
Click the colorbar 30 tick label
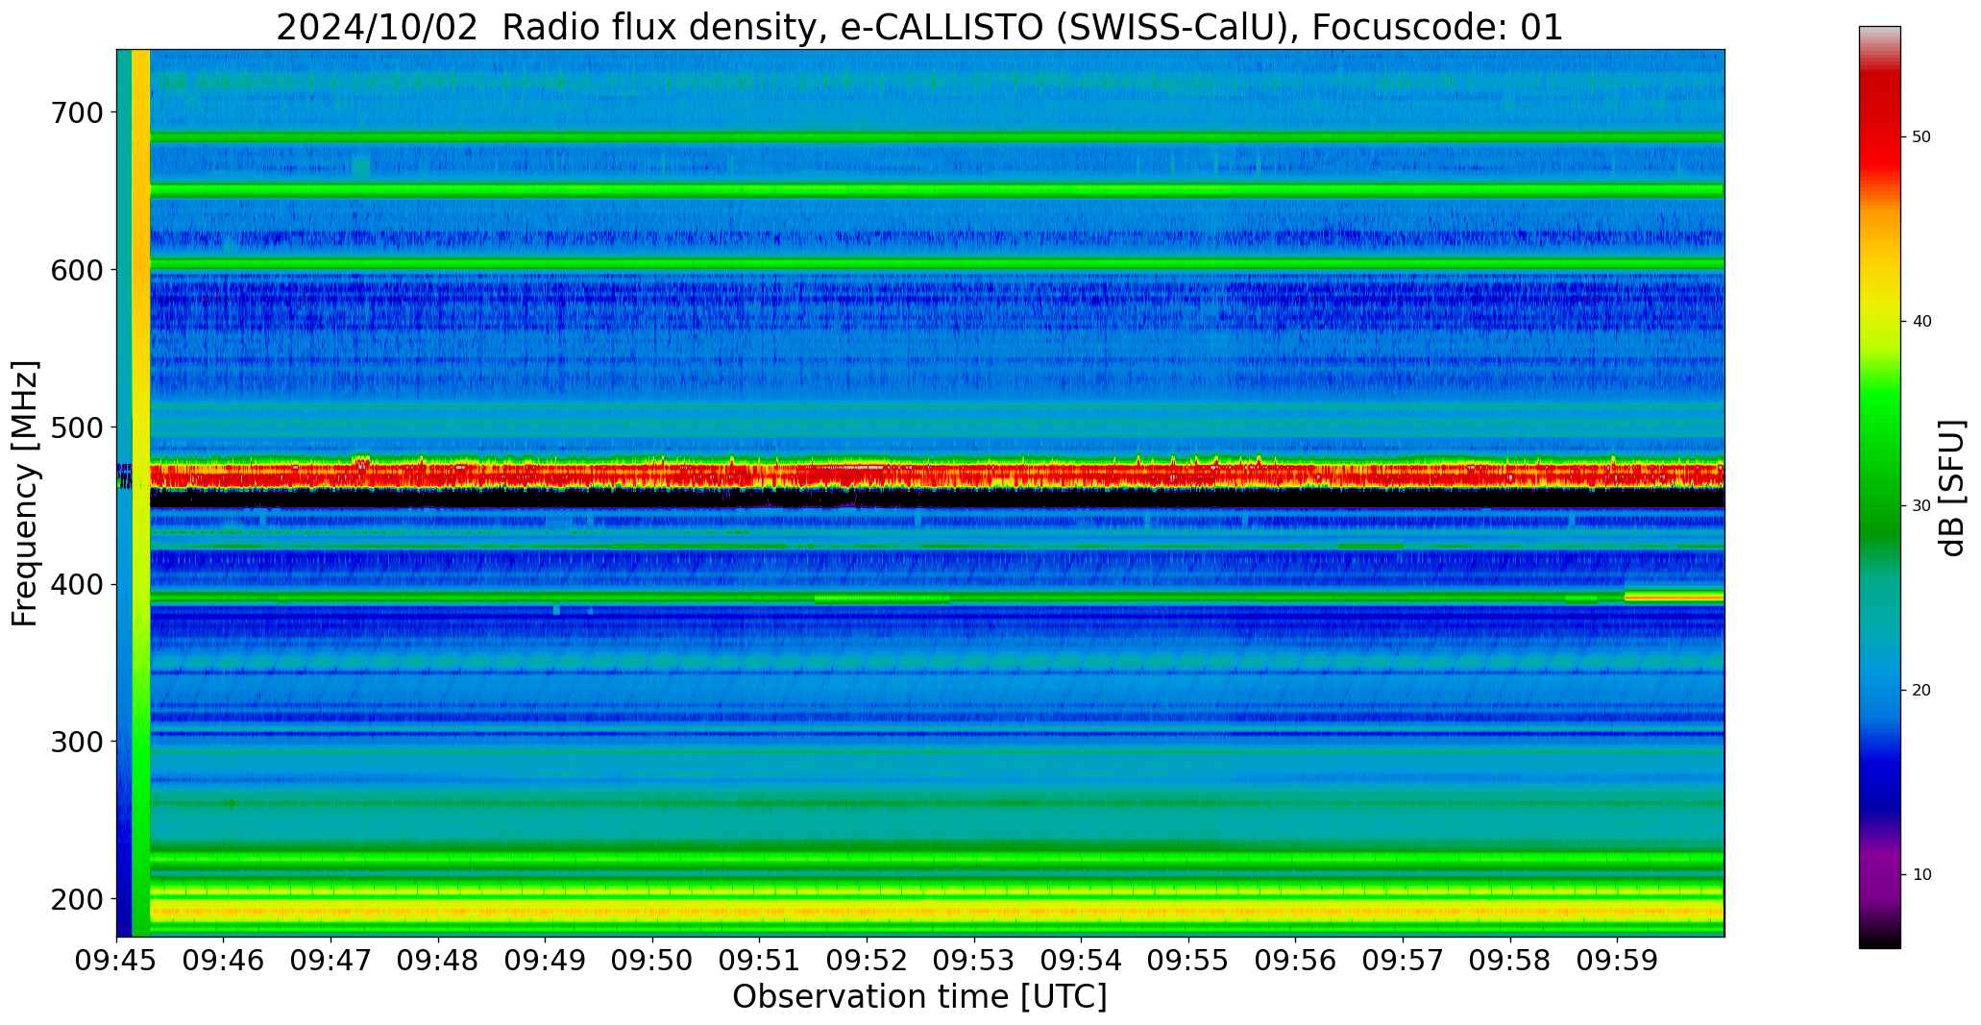(x=1921, y=506)
